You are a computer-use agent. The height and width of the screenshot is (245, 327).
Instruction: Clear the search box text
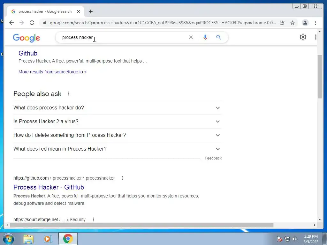coord(191,37)
